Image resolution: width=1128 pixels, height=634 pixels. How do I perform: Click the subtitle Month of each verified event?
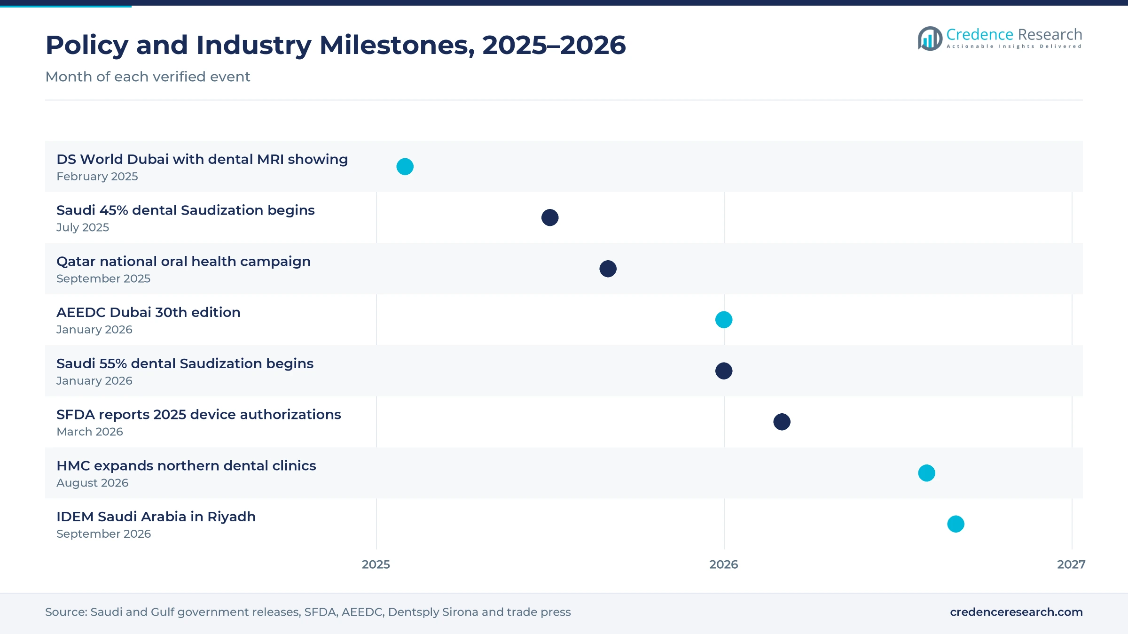click(148, 77)
